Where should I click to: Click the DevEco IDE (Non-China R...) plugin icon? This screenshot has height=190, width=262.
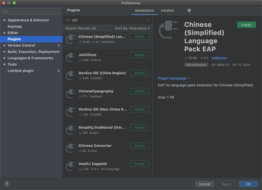pyautogui.click(x=70, y=112)
